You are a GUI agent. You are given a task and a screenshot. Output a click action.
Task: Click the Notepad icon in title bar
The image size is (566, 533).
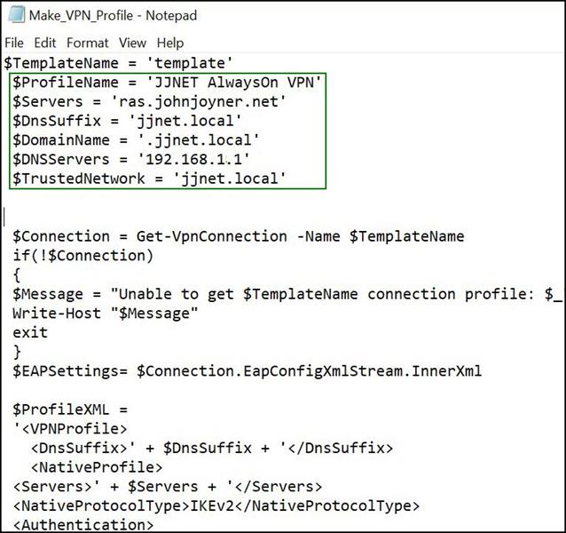click(14, 15)
